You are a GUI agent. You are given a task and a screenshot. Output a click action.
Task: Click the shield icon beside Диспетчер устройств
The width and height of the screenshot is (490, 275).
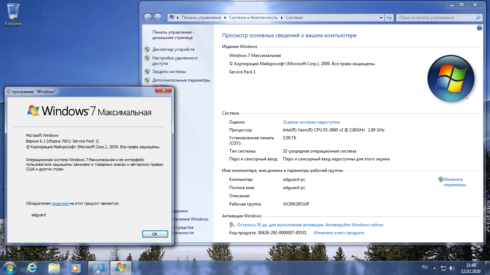[x=147, y=49]
